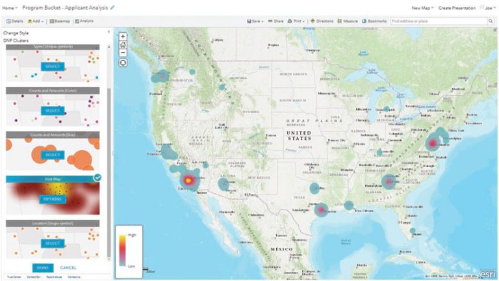Click the scroll up arrow of style list
The height and width of the screenshot is (281, 499).
[x=109, y=47]
